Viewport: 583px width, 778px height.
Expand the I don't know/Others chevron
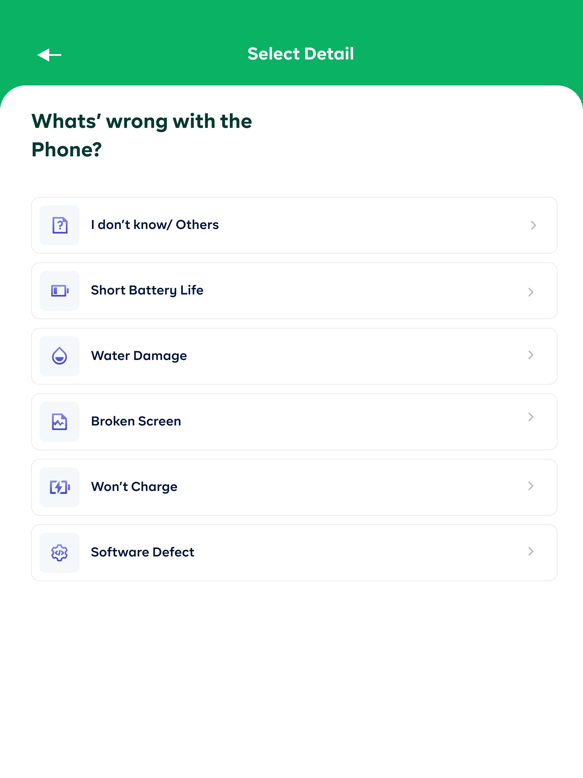[533, 225]
